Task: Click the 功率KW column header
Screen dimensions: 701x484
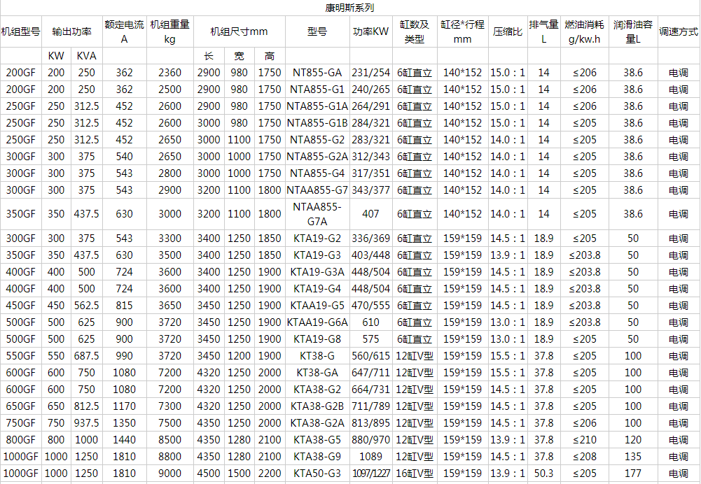Action: 370,31
